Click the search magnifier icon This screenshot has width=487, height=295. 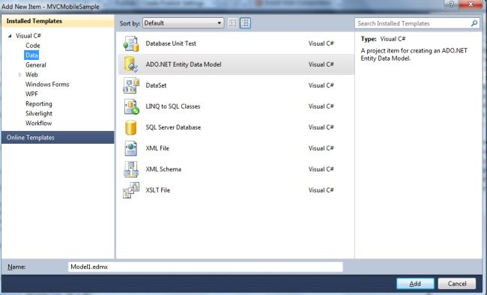point(474,23)
